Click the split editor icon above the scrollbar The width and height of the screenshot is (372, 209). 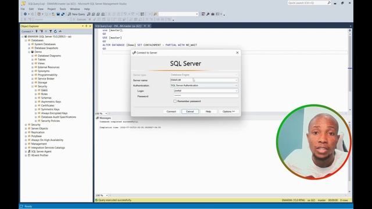pos(350,31)
